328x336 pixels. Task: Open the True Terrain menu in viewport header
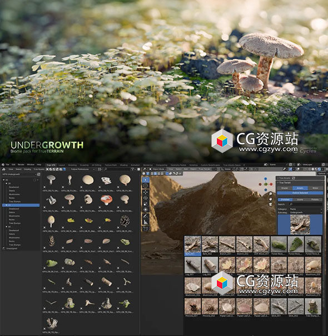pos(205,169)
